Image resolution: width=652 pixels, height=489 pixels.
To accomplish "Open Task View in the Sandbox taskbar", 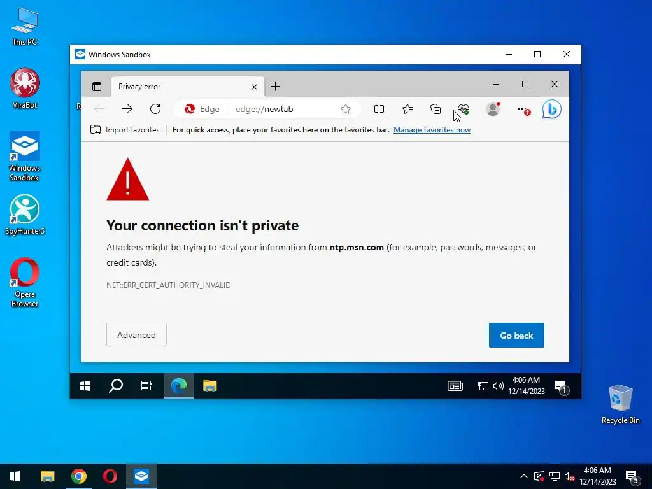I will [146, 386].
